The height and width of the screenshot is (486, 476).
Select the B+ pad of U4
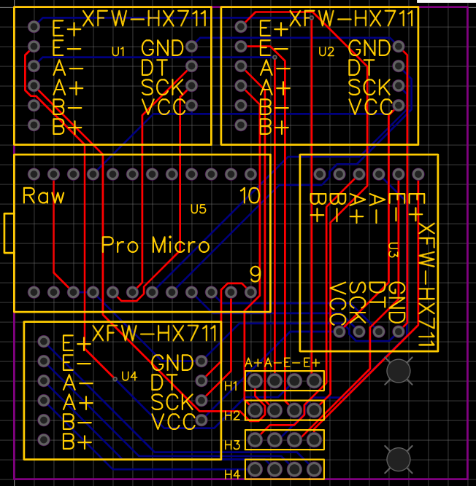pyautogui.click(x=44, y=440)
